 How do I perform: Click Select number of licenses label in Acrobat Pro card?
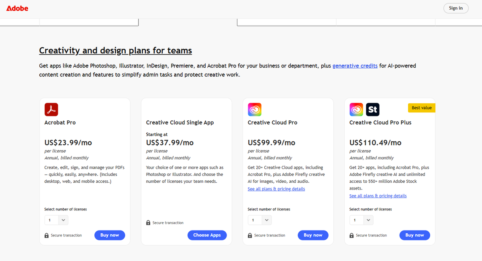click(x=65, y=209)
